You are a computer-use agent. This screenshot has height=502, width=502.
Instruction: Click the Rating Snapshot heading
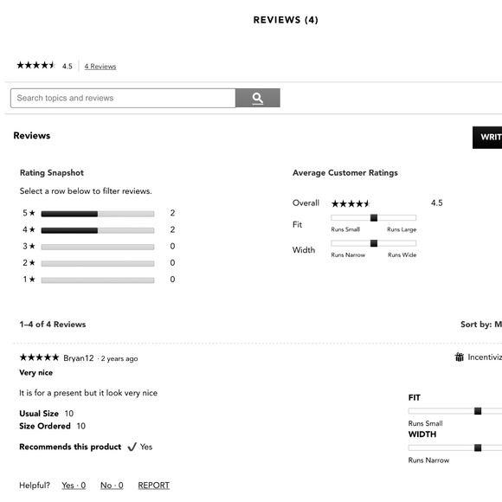(x=52, y=173)
